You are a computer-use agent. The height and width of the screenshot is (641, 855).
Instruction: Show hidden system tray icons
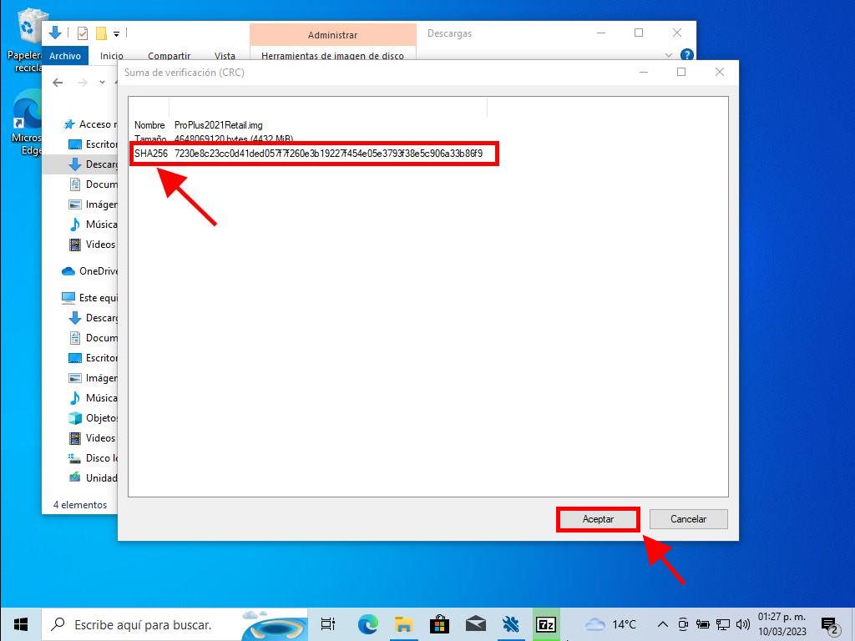662,624
